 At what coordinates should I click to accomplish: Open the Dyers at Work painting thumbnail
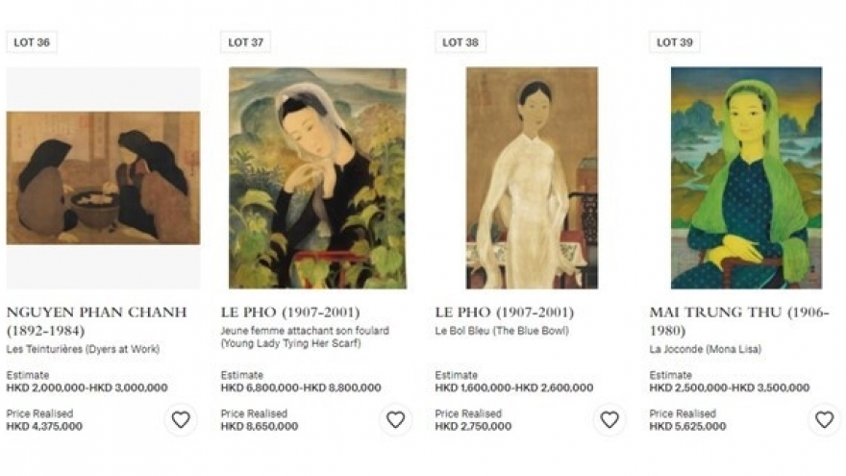click(x=103, y=178)
